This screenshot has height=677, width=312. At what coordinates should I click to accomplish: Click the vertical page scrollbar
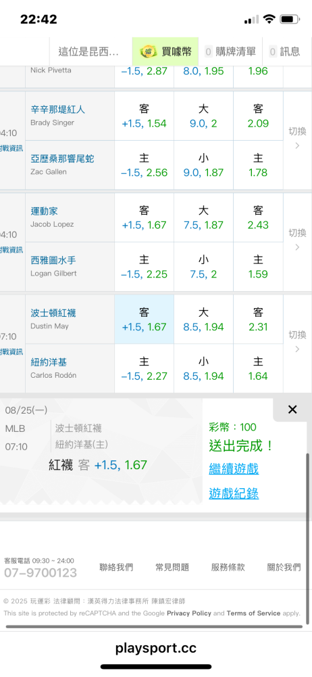(308, 538)
